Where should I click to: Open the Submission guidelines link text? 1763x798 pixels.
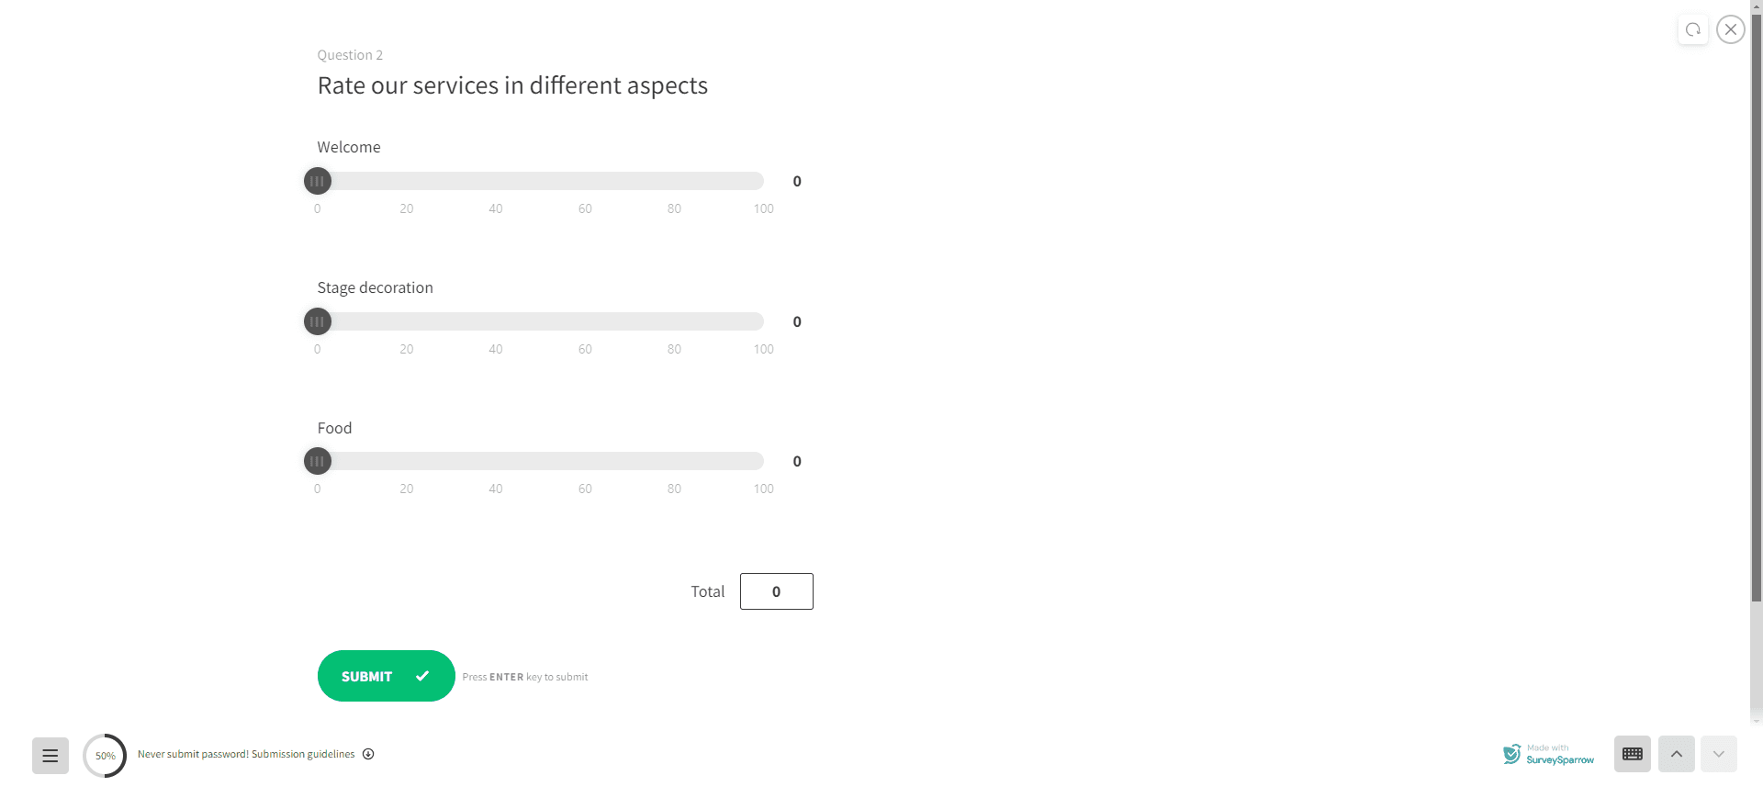[302, 754]
